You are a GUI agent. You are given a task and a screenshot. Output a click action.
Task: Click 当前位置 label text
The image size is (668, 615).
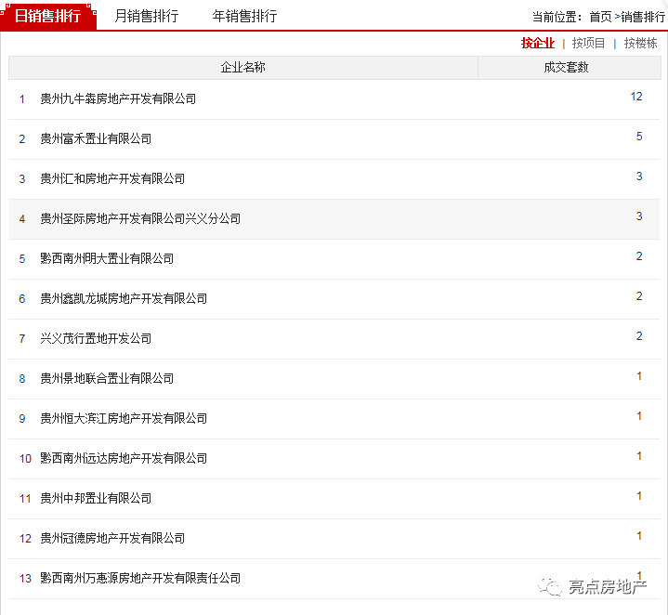click(x=557, y=17)
